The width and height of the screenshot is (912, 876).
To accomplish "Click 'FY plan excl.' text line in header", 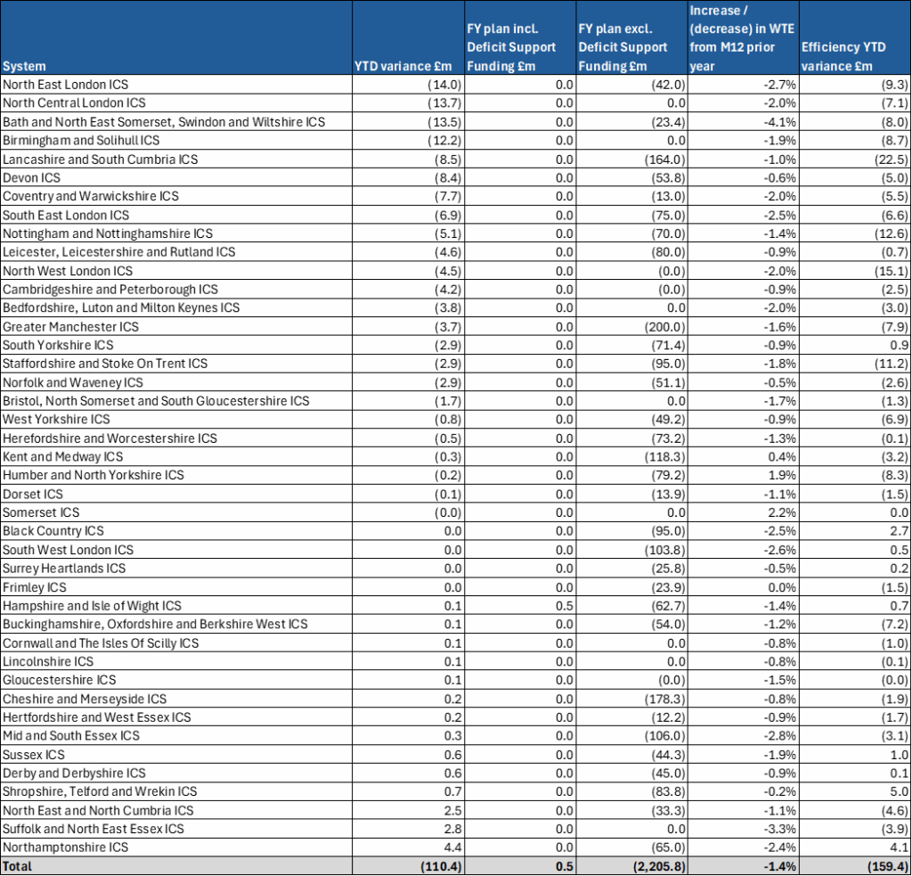I will point(615,29).
